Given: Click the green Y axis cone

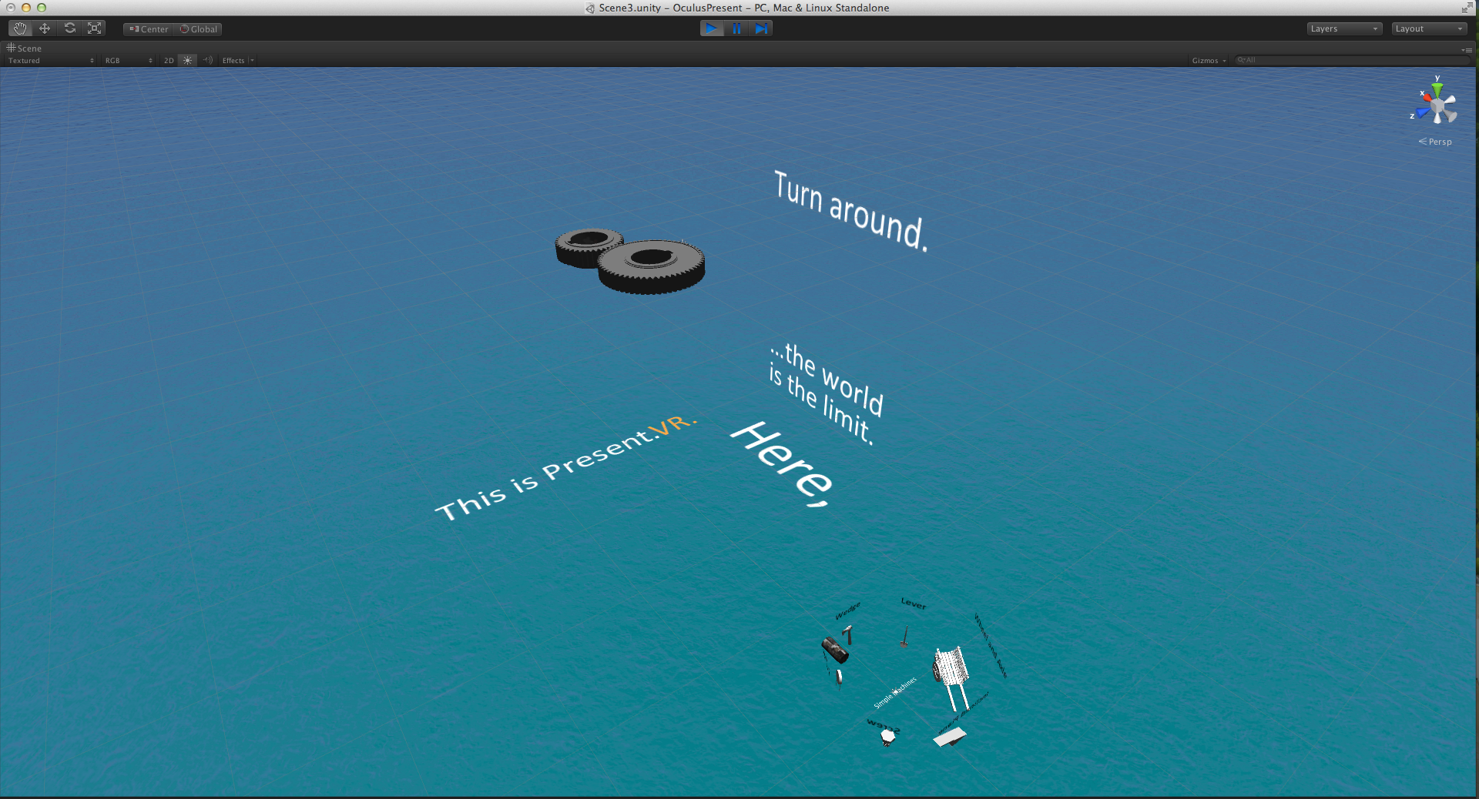Looking at the screenshot, I should coord(1437,89).
